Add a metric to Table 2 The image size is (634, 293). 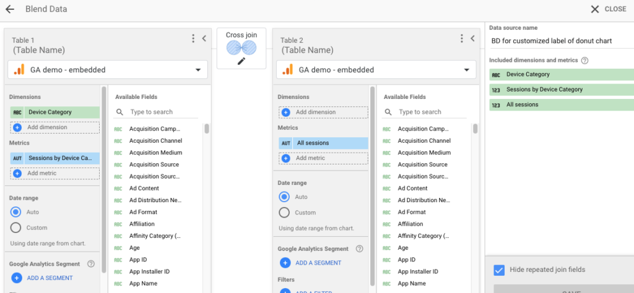[323, 158]
